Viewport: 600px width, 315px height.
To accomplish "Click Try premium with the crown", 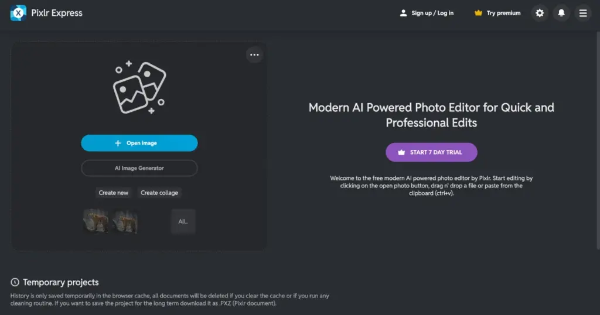I will pos(497,13).
